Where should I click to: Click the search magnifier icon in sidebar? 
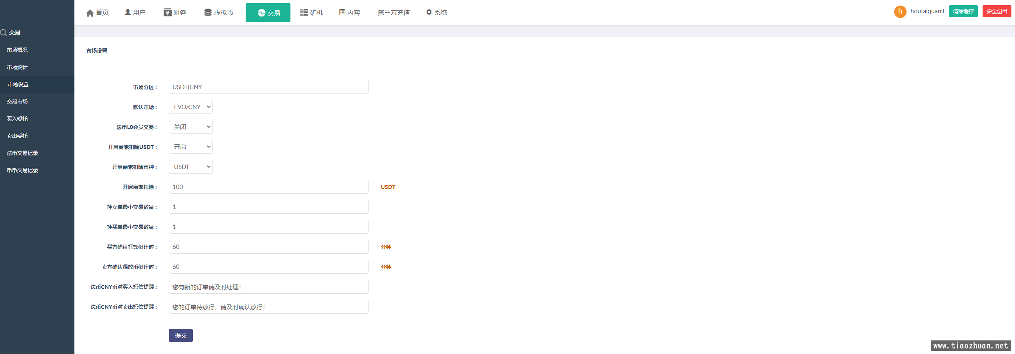pyautogui.click(x=4, y=32)
